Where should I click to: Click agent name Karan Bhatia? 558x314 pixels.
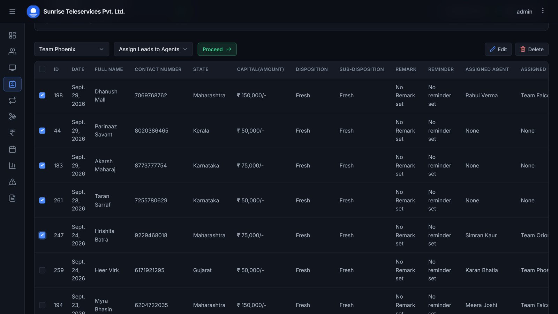pos(482,270)
